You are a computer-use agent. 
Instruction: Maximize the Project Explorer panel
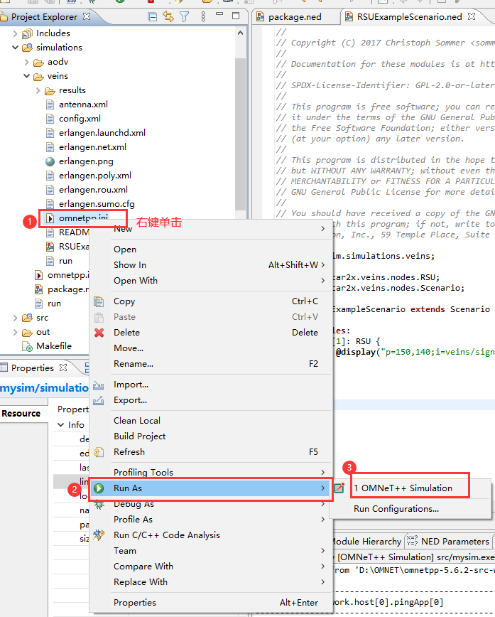coord(236,16)
